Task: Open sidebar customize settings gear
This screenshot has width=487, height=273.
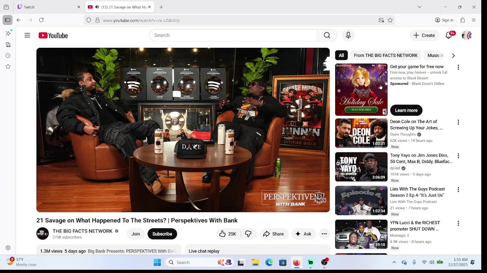Action: 8,248
